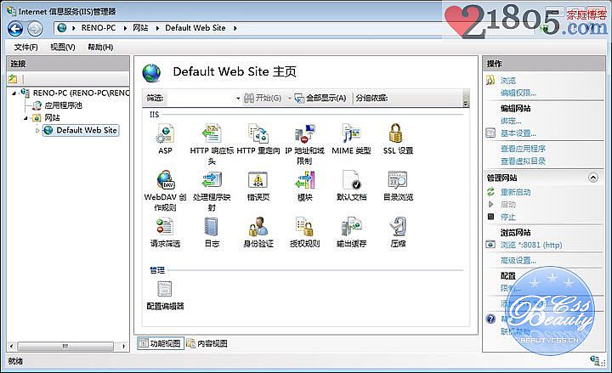Expand breadcrumb arrow after 网站
The image size is (612, 373).
click(157, 28)
